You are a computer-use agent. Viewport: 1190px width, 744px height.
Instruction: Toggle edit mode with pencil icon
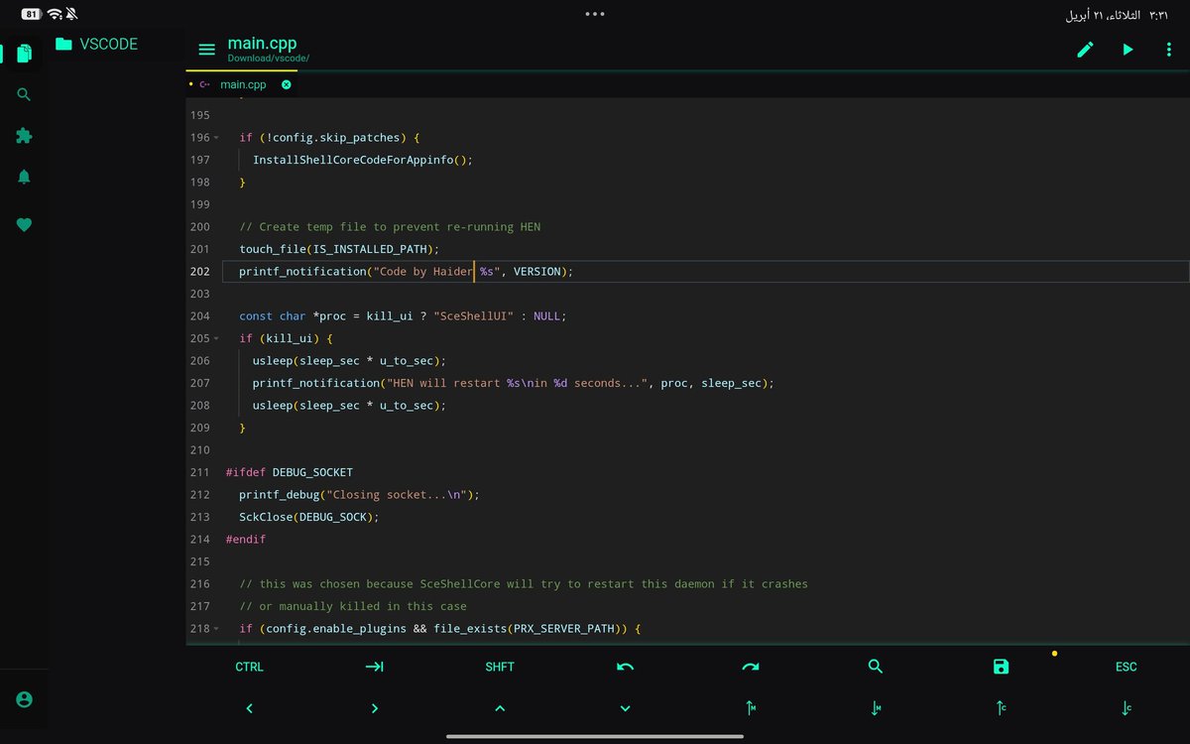pyautogui.click(x=1085, y=50)
